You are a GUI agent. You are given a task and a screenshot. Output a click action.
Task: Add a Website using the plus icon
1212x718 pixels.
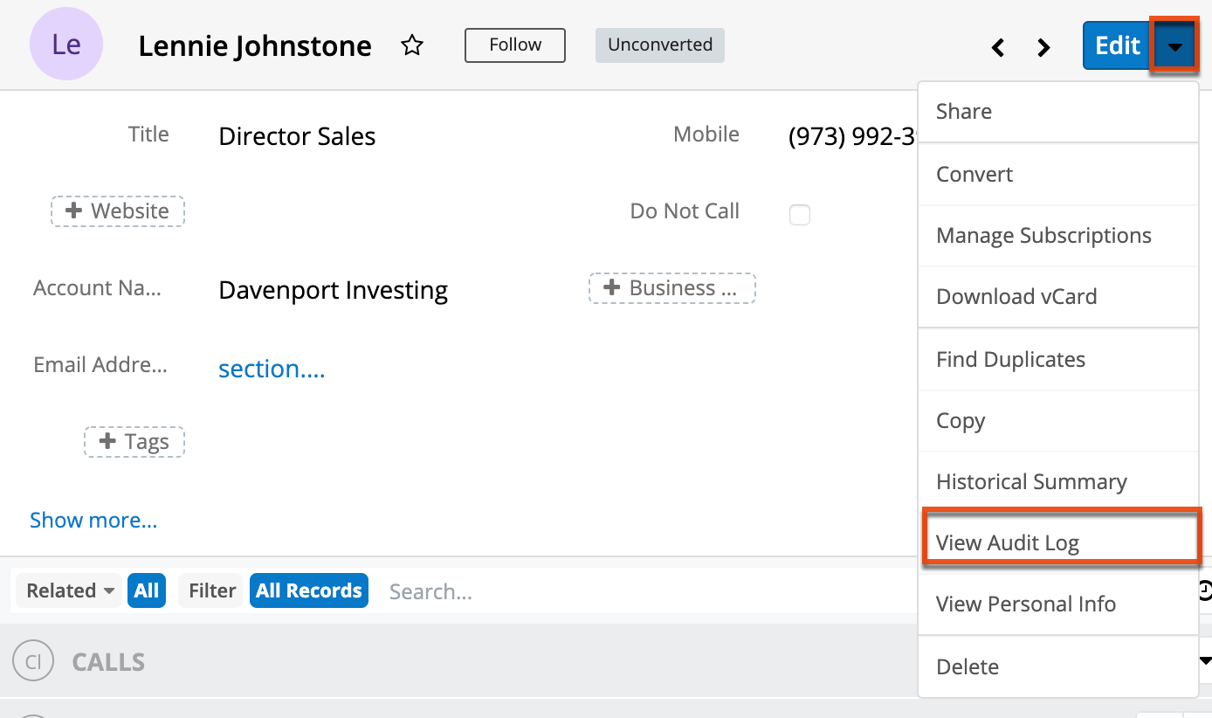point(117,211)
